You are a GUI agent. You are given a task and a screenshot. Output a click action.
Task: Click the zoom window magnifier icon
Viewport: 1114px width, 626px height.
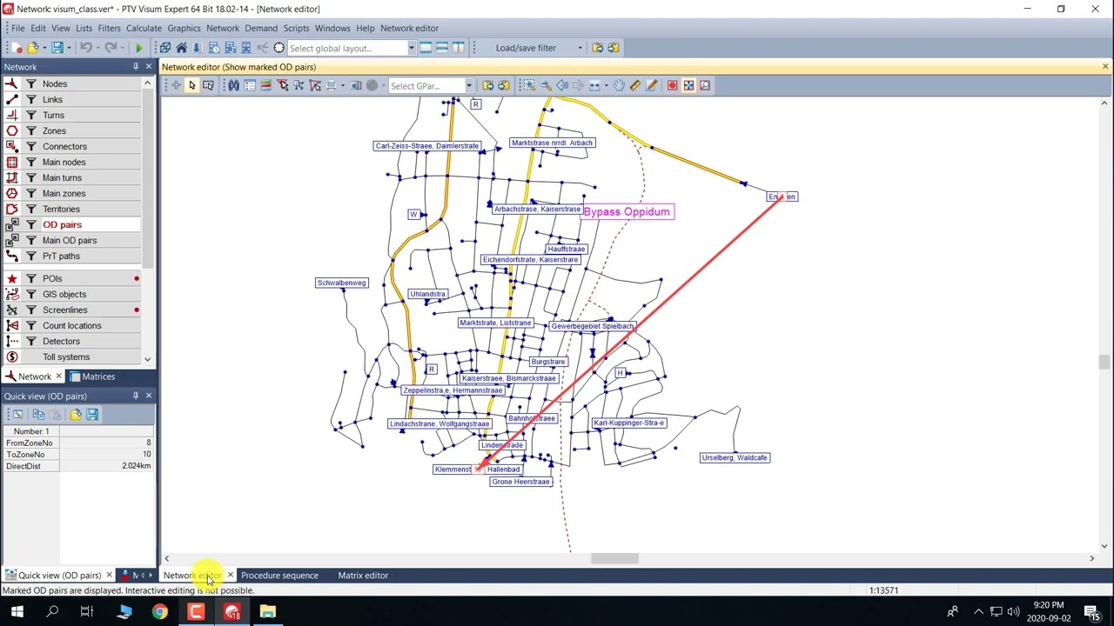pyautogui.click(x=528, y=85)
